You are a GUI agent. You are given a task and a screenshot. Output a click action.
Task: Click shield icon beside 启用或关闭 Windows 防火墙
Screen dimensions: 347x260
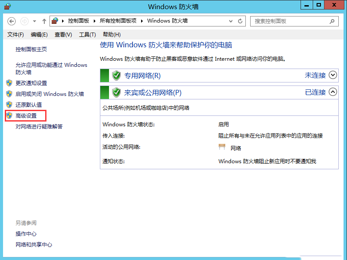click(9, 94)
